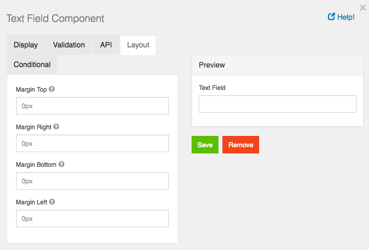Select the Margin Bottom input box

pos(92,181)
